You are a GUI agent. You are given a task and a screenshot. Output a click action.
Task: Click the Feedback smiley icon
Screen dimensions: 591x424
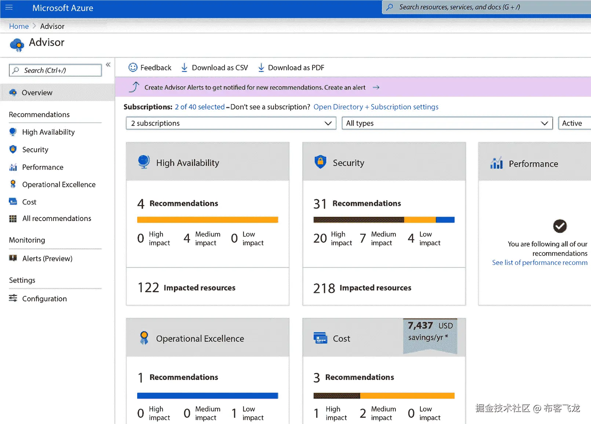pos(132,67)
